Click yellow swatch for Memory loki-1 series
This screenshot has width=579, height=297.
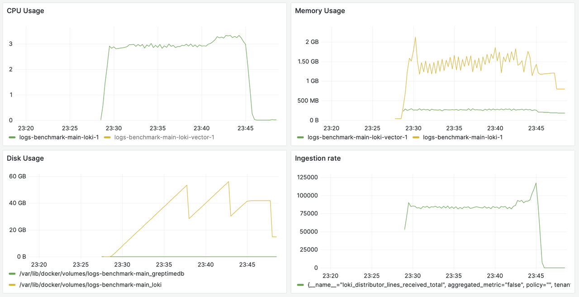[416, 137]
